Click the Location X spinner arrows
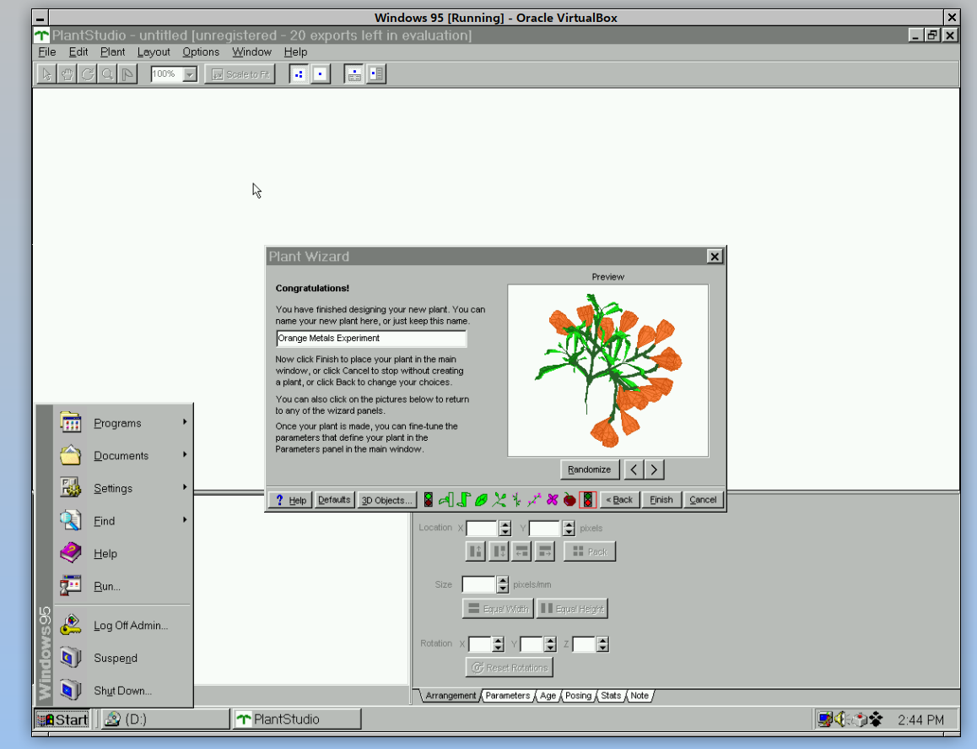Screen dimensions: 977x749 (505, 529)
